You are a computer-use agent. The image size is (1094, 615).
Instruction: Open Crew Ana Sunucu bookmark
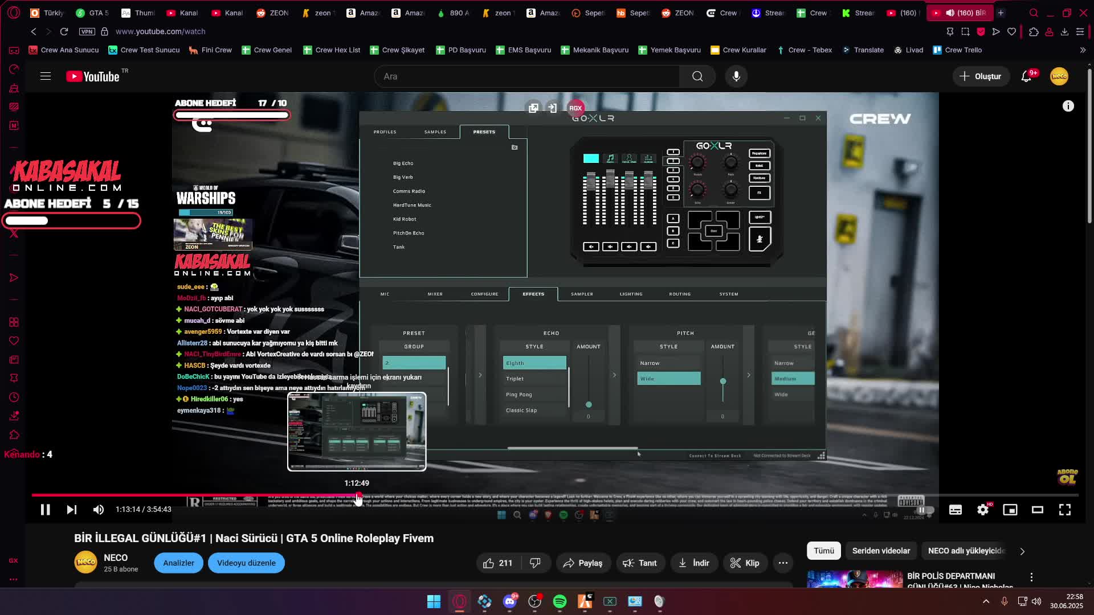(64, 50)
